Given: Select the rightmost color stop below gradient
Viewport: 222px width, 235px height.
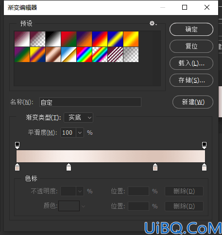Looking at the screenshot, I should click(204, 167).
